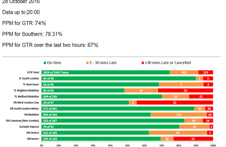Select the 67% last two hours field
The image size is (226, 147).
[93, 45]
